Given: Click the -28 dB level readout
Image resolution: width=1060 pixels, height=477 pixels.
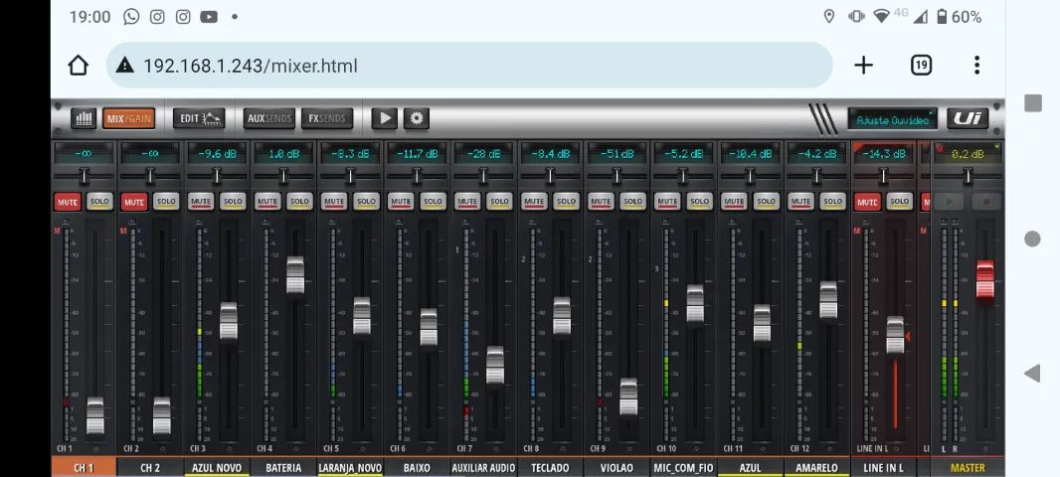Looking at the screenshot, I should click(483, 153).
